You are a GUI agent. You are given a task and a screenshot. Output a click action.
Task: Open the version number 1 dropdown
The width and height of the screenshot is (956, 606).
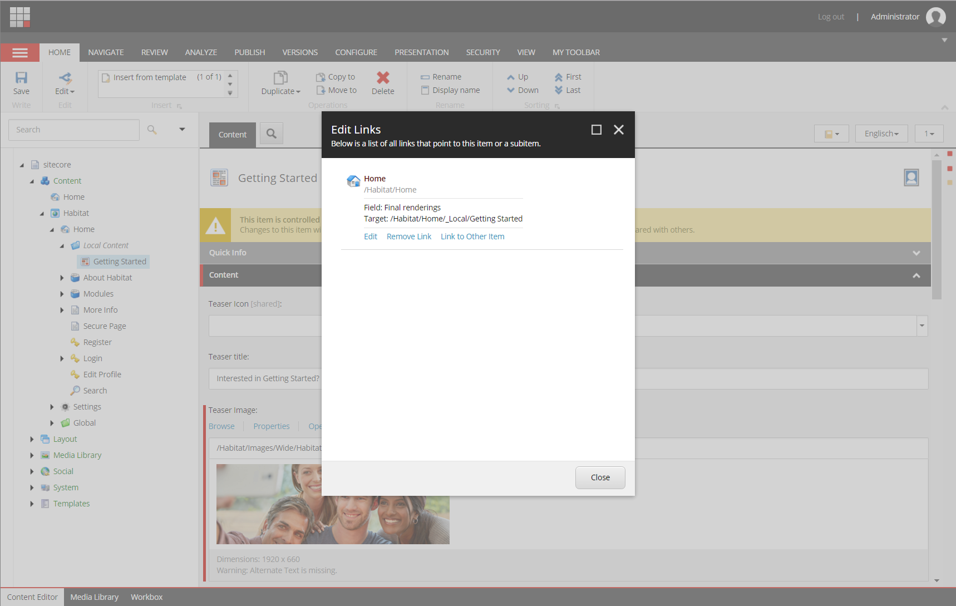929,134
